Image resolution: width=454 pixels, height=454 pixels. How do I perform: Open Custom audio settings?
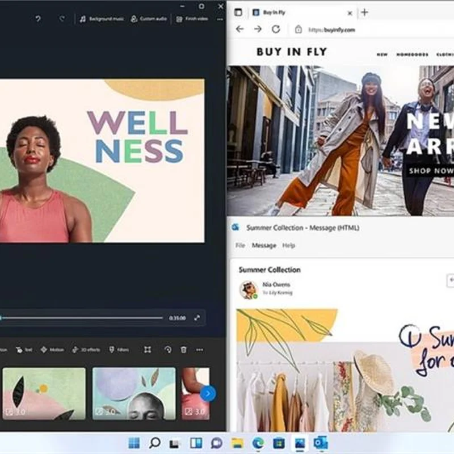pyautogui.click(x=149, y=19)
